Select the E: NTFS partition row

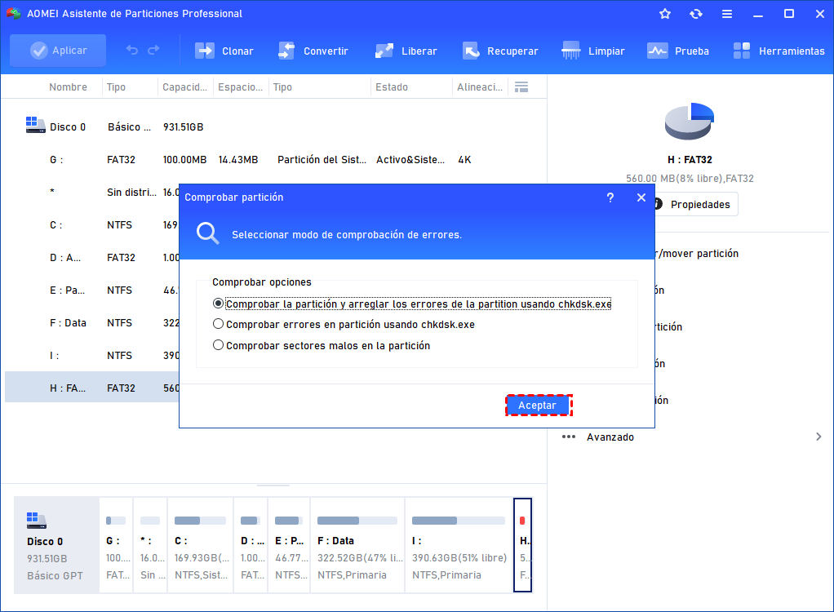[91, 290]
